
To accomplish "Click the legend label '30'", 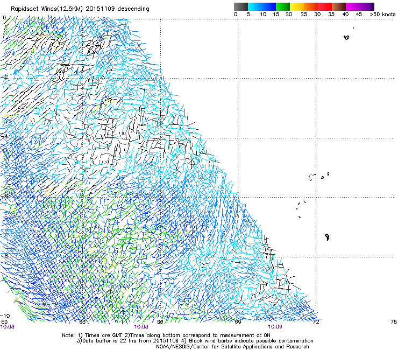I will point(317,15).
